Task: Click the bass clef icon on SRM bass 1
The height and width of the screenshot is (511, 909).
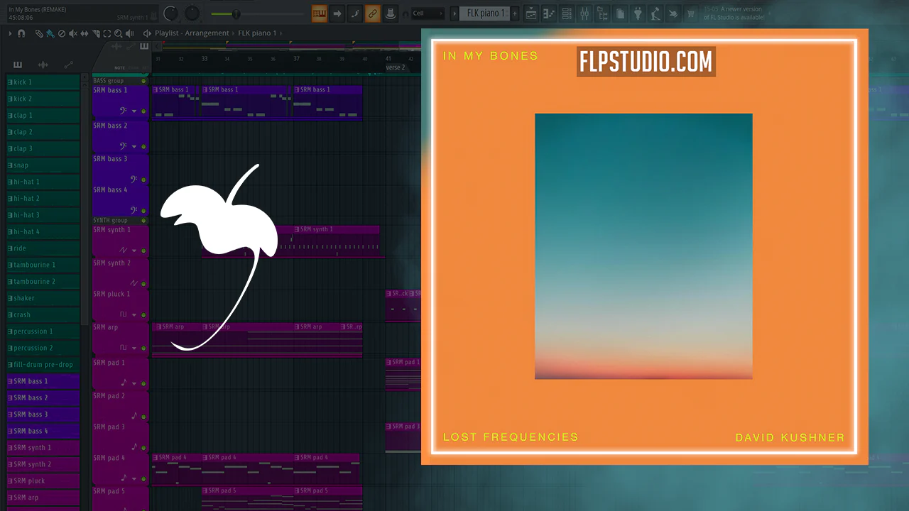Action: click(x=123, y=111)
